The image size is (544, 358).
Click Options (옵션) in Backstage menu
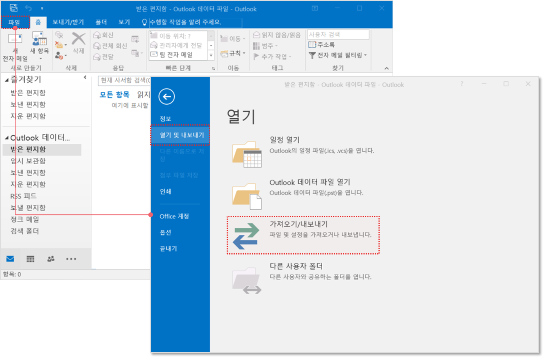pos(166,232)
